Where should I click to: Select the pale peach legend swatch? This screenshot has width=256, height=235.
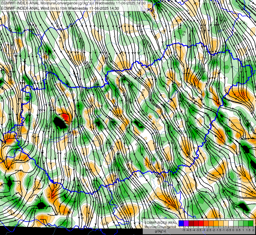click(x=226, y=223)
